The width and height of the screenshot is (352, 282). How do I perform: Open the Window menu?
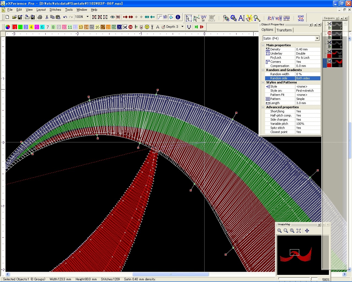(82, 10)
